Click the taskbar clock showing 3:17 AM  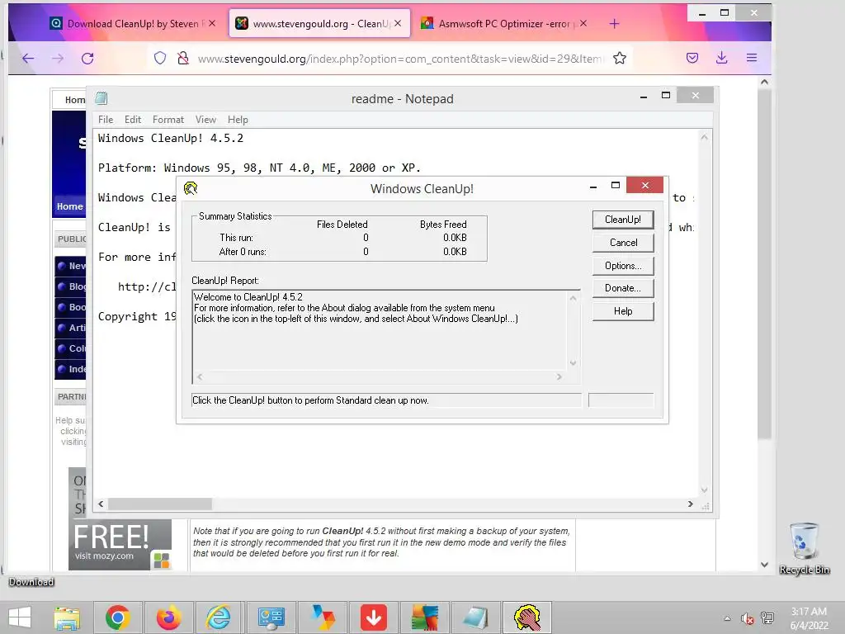click(x=809, y=618)
